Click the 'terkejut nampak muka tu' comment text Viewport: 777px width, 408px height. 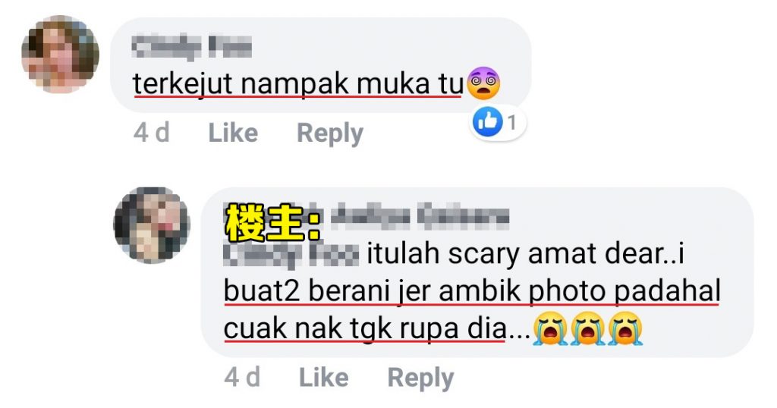(297, 83)
